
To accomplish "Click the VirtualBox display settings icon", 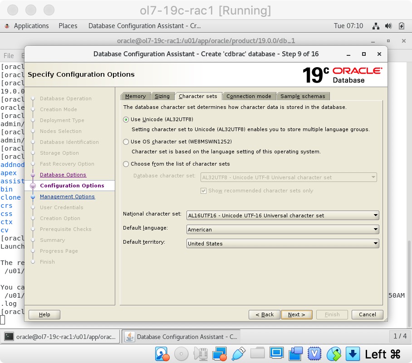I will (x=276, y=353).
